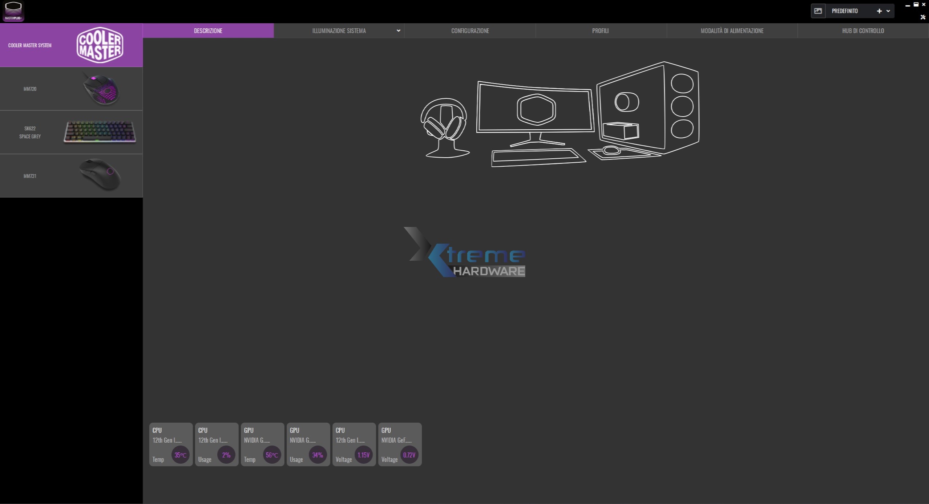Select the Descrizione tab
Image resolution: width=929 pixels, height=504 pixels.
point(208,31)
